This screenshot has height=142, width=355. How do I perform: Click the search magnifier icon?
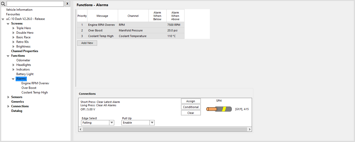click(x=3, y=4)
